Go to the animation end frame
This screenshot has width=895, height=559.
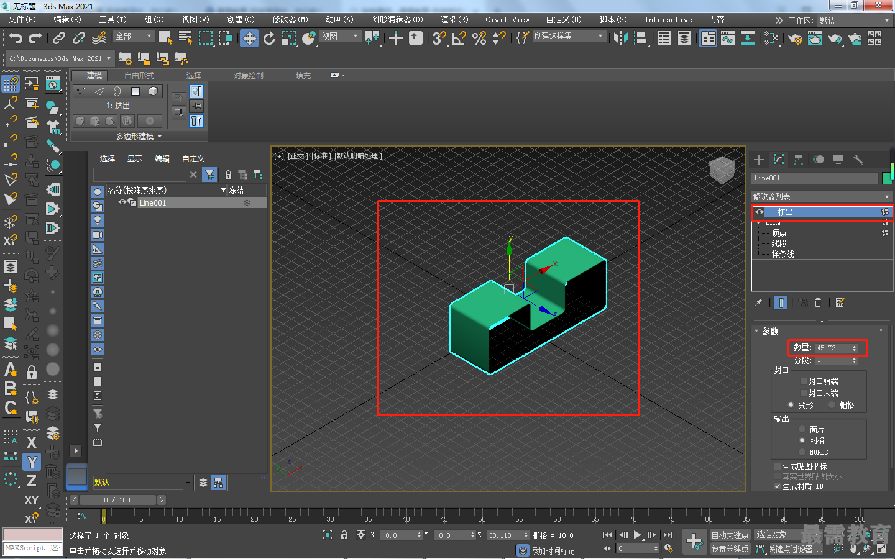[x=668, y=535]
